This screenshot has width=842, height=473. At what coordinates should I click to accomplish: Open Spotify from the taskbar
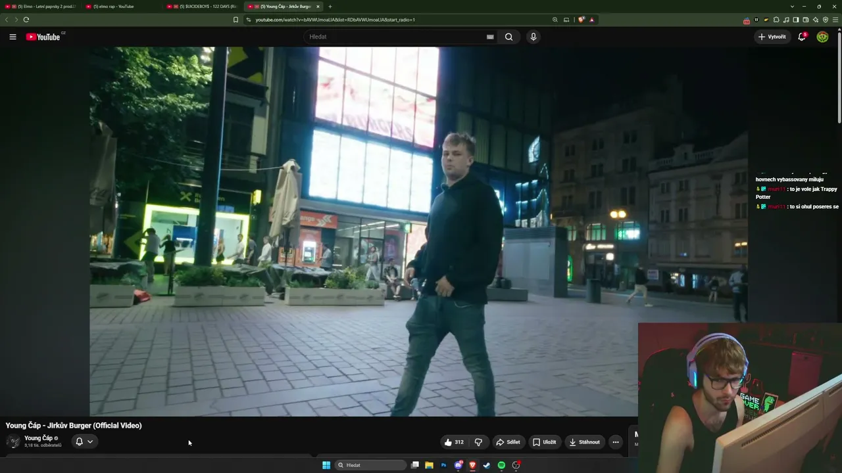point(501,465)
